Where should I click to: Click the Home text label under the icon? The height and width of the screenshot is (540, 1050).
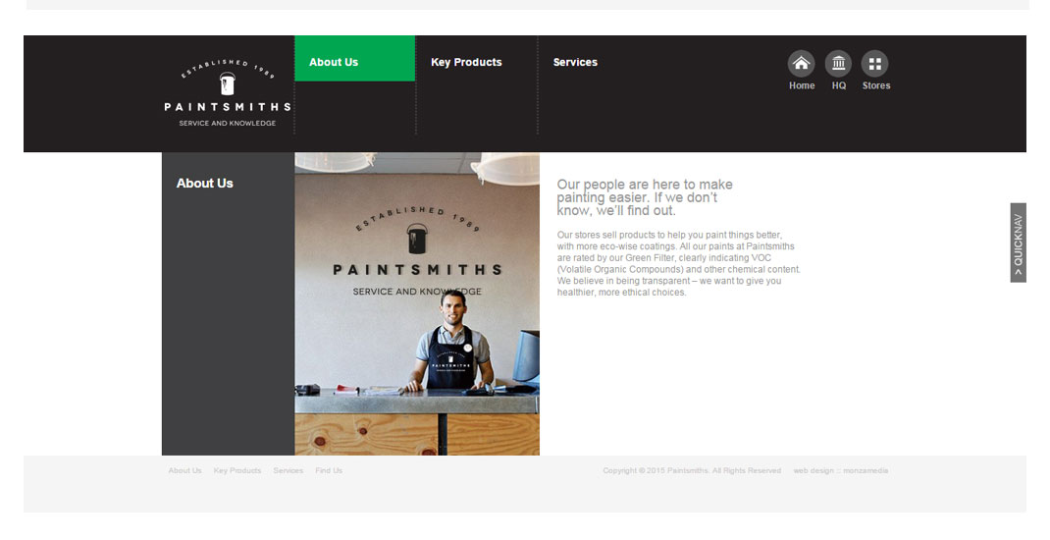pyautogui.click(x=802, y=86)
